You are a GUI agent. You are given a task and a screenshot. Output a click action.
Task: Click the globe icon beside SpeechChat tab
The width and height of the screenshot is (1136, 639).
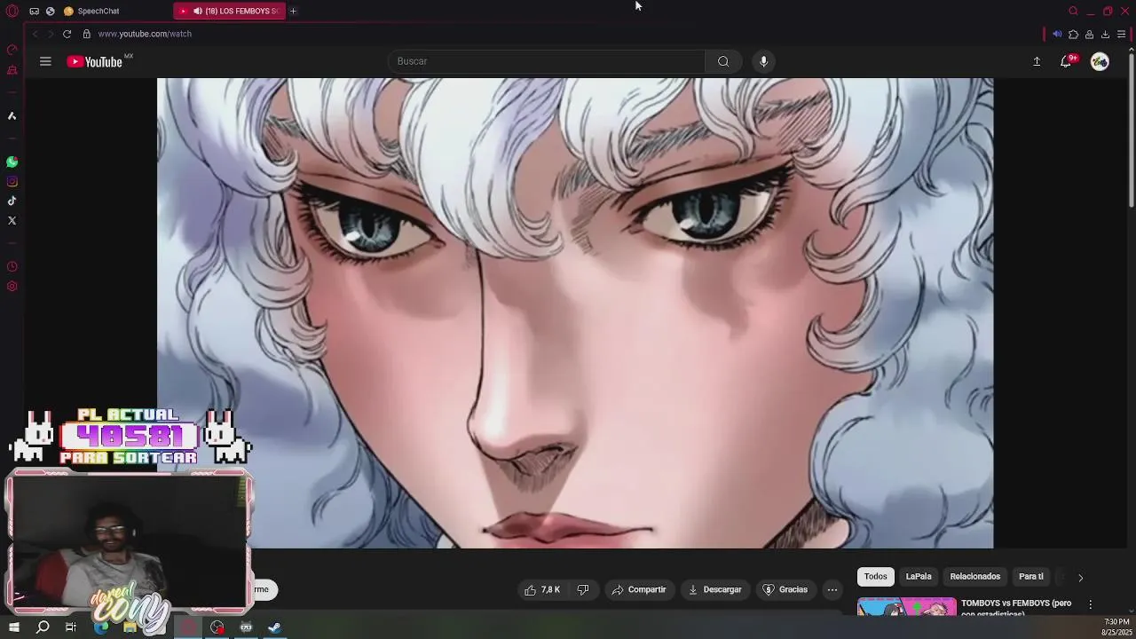click(x=50, y=12)
